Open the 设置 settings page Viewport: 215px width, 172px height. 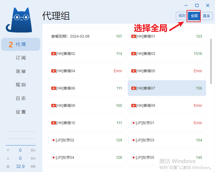coord(21,112)
